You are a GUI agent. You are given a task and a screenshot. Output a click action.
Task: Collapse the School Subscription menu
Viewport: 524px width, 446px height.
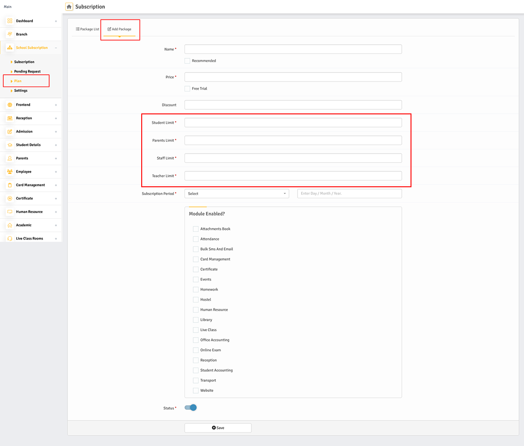pyautogui.click(x=57, y=47)
